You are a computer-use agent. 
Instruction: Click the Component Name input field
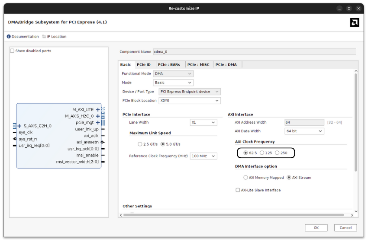coord(254,52)
